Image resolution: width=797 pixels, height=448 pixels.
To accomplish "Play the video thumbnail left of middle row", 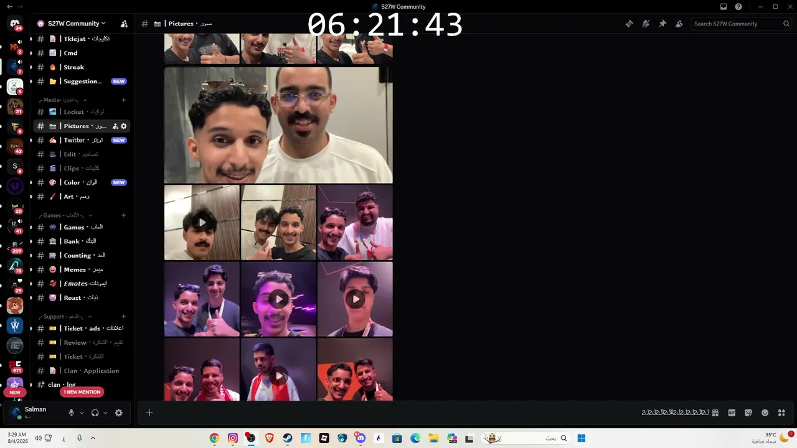I will [202, 222].
